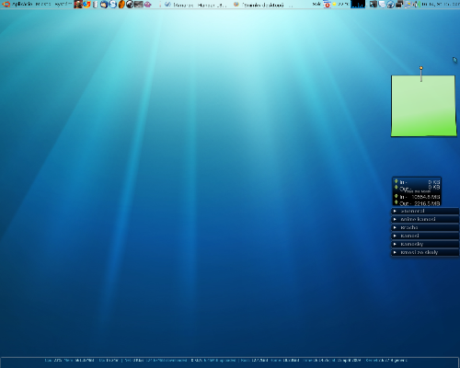
Task: Click the date and time panel clock
Action: point(440,5)
